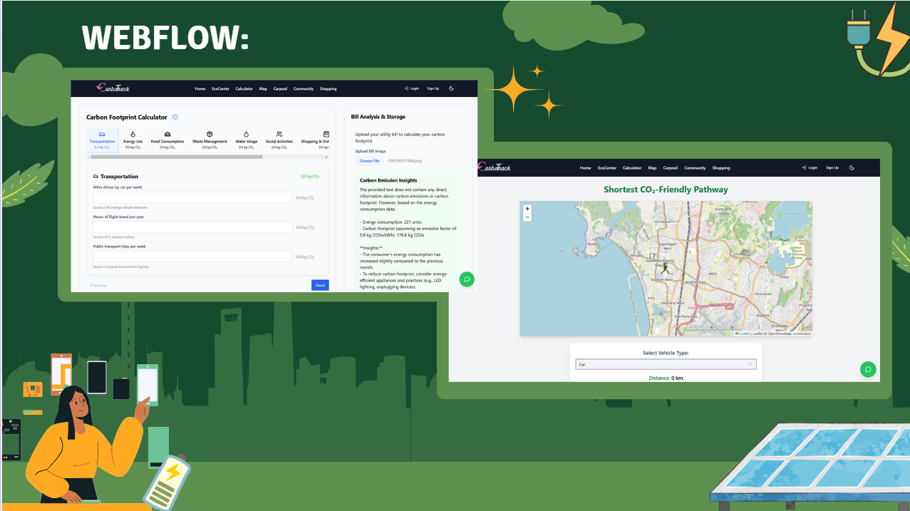The image size is (910, 511).
Task: Open EcoCenter in map page navbar
Action: [607, 168]
